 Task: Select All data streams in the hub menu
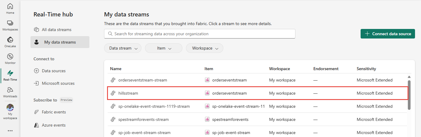[x=57, y=30]
